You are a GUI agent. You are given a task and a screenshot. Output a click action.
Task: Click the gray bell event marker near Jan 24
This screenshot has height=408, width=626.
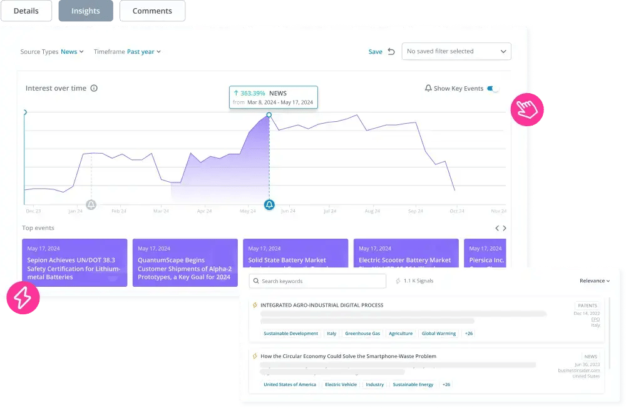point(91,204)
